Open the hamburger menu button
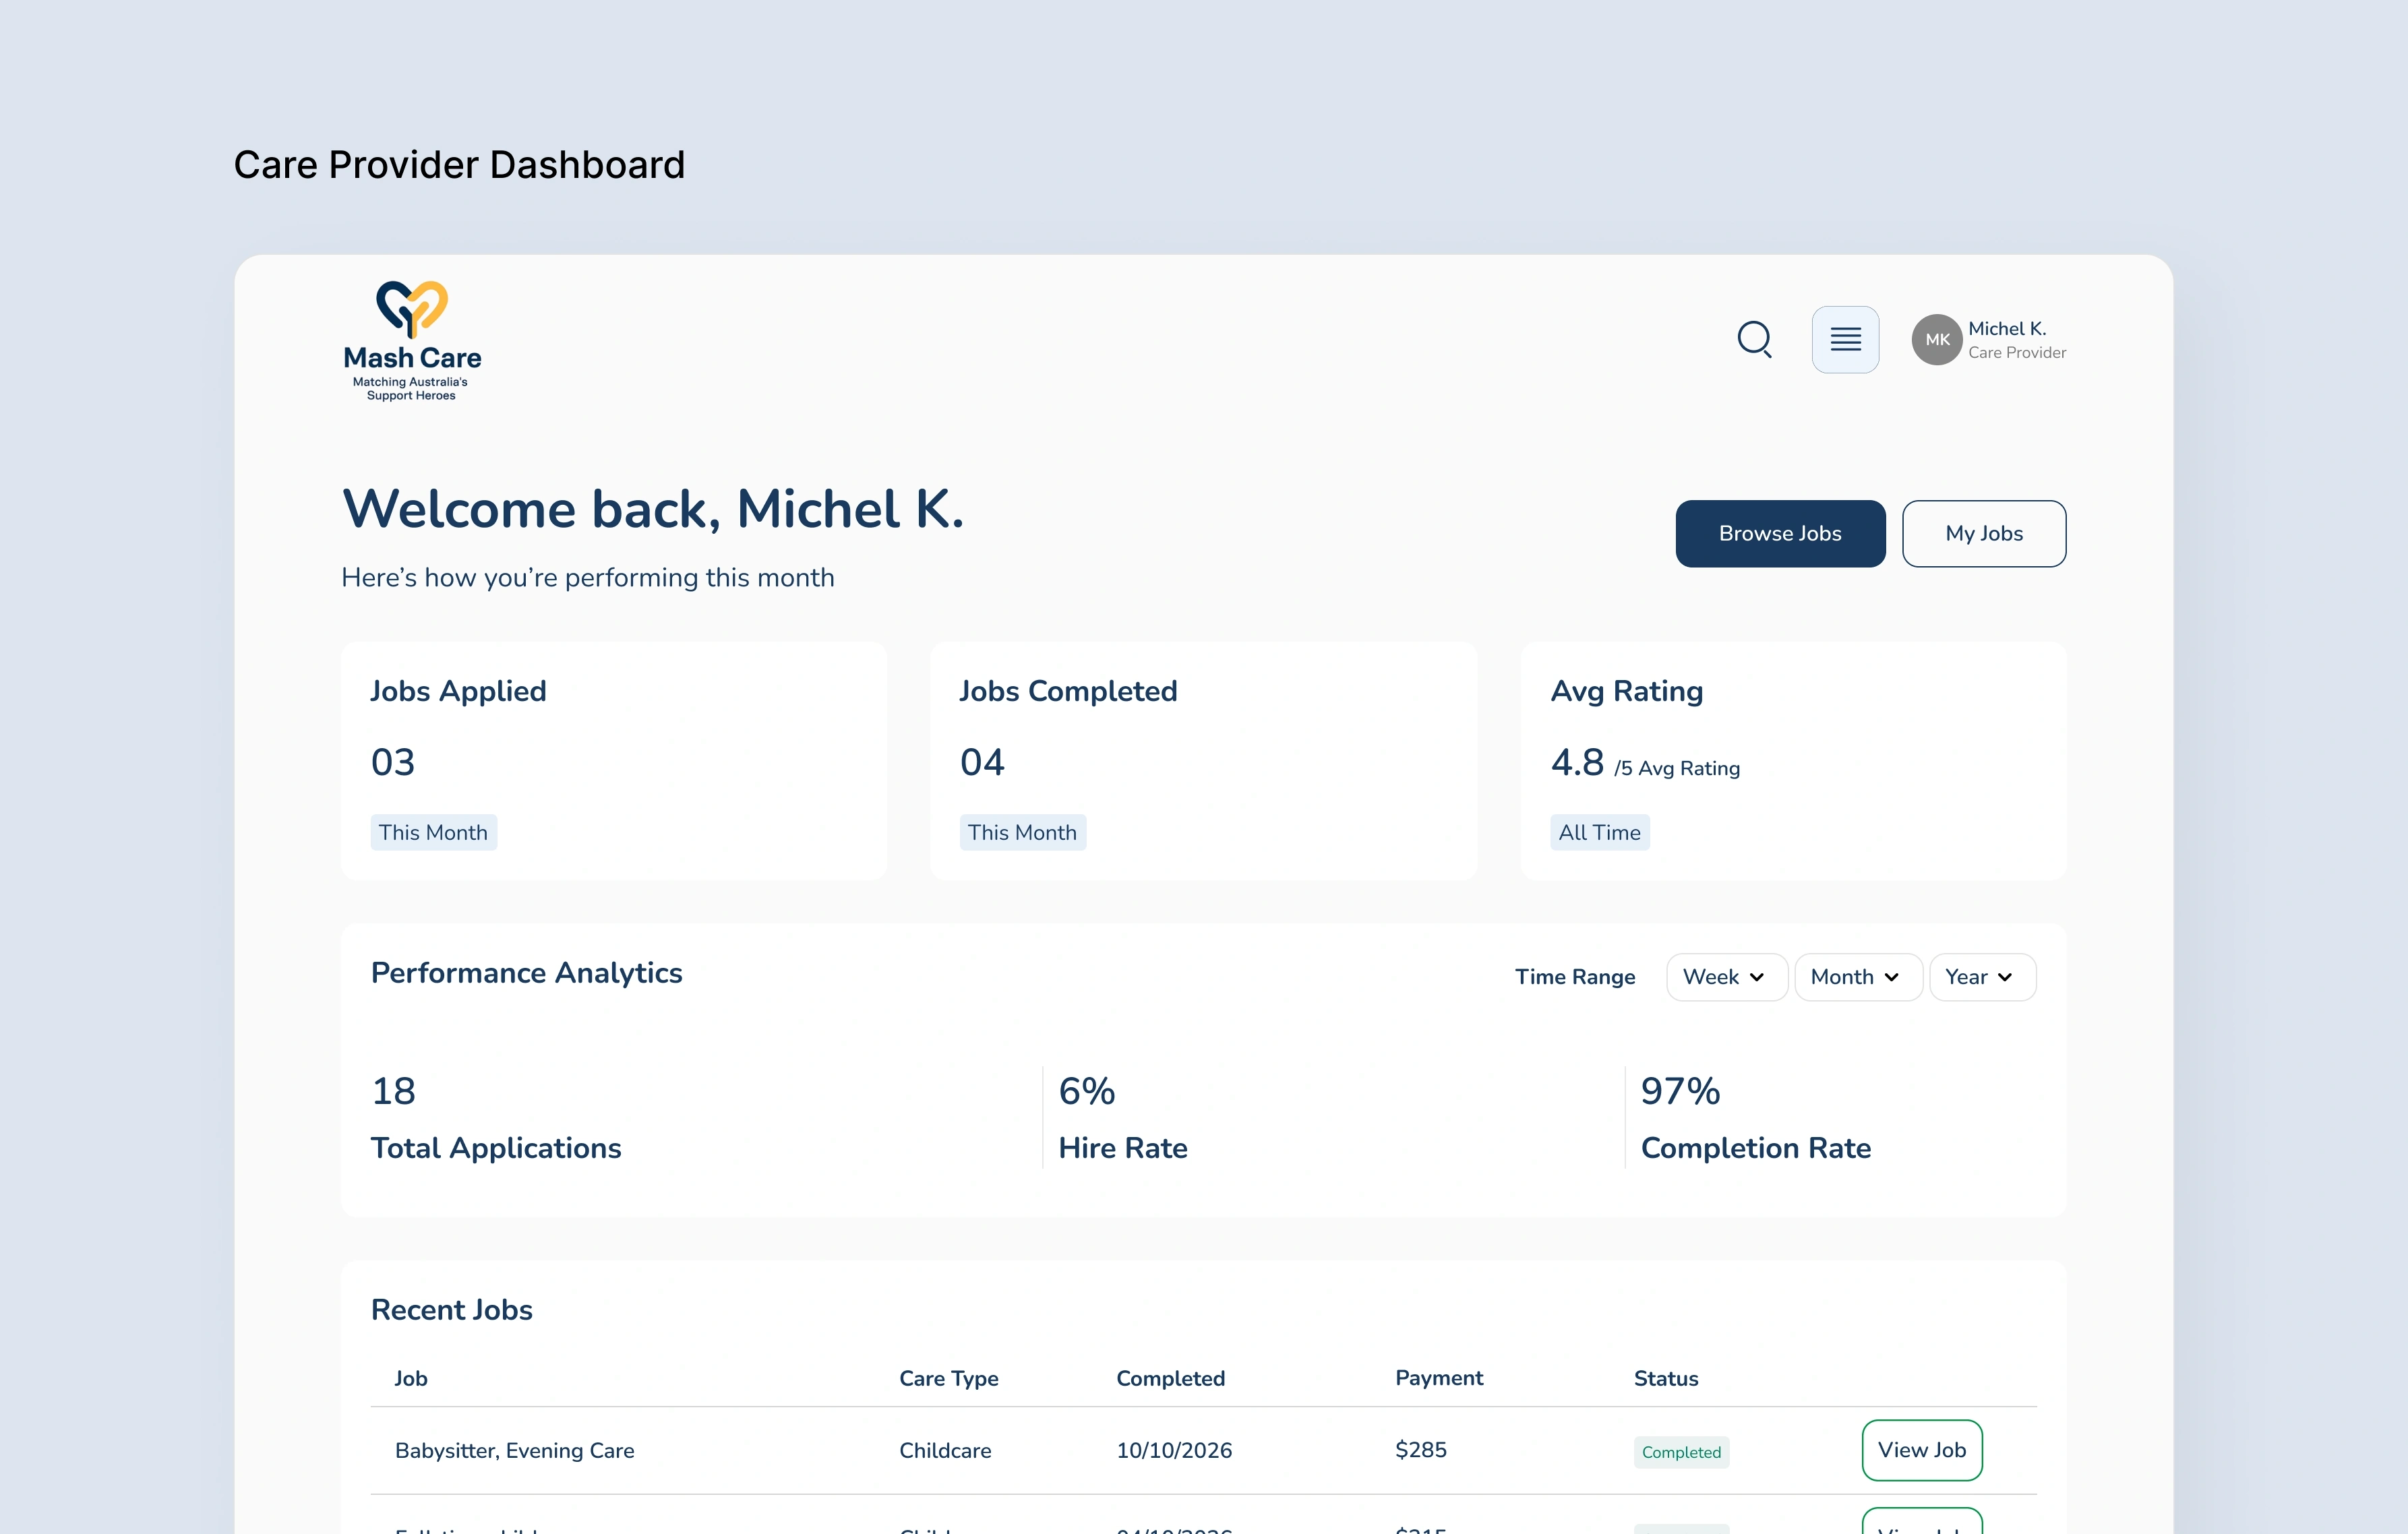Viewport: 2408px width, 1534px height. click(x=1845, y=339)
